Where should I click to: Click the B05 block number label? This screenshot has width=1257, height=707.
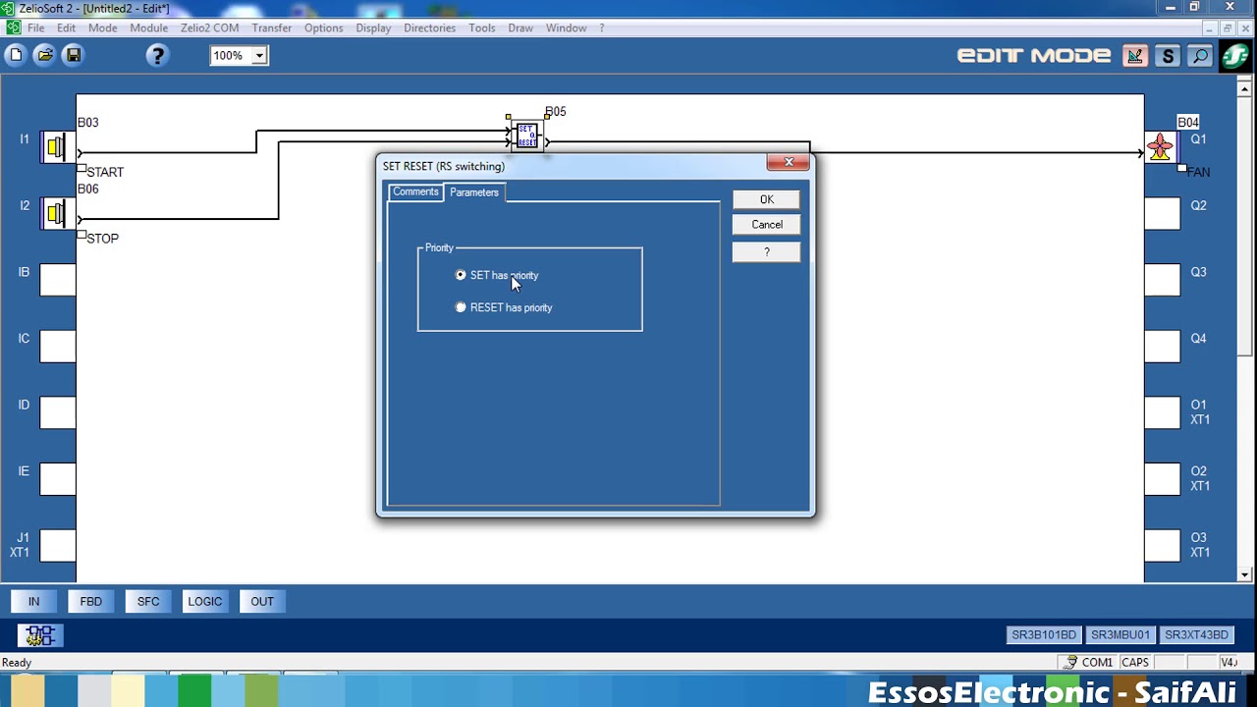point(556,112)
